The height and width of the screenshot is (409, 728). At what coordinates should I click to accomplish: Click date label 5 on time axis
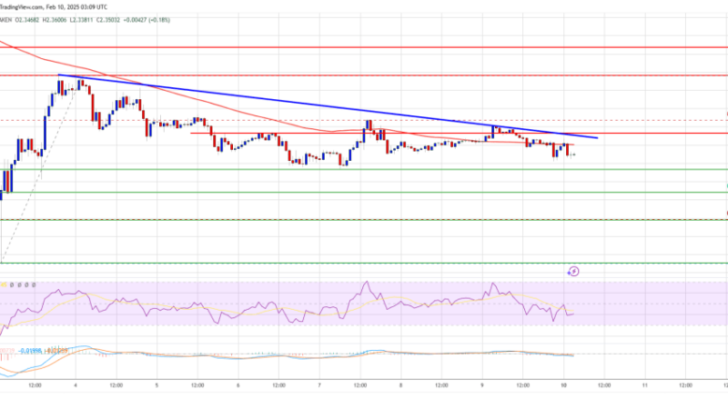157,385
